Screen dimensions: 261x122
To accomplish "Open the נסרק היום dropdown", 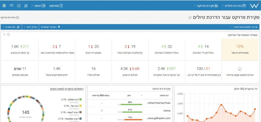I will click(31, 27).
